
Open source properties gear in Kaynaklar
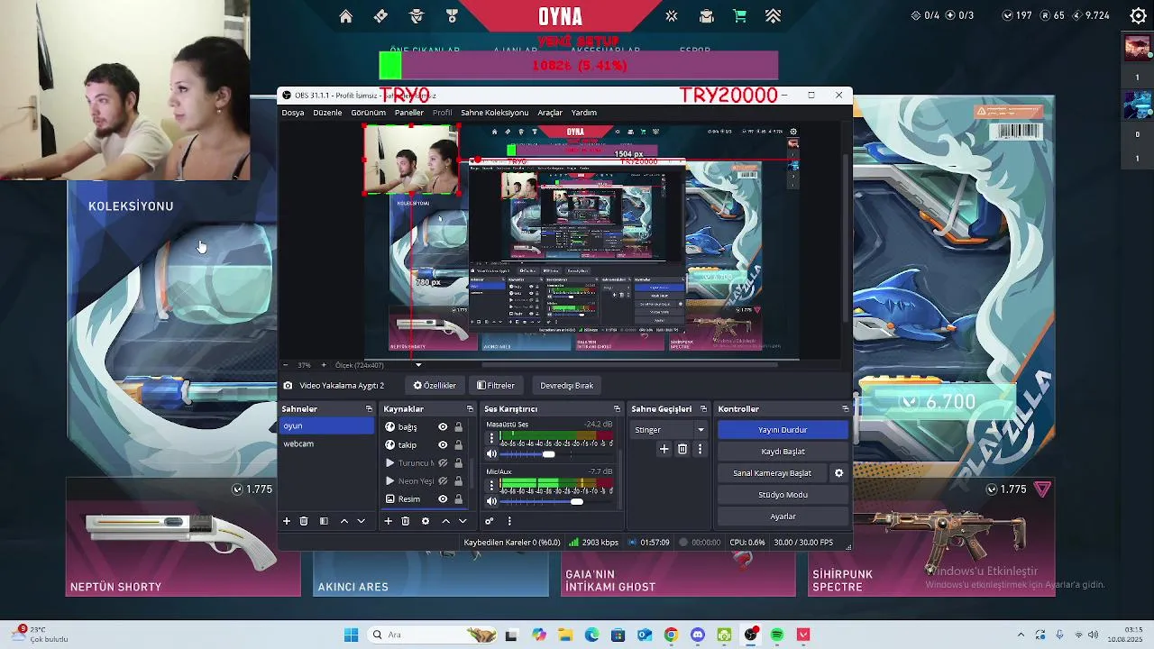click(426, 521)
